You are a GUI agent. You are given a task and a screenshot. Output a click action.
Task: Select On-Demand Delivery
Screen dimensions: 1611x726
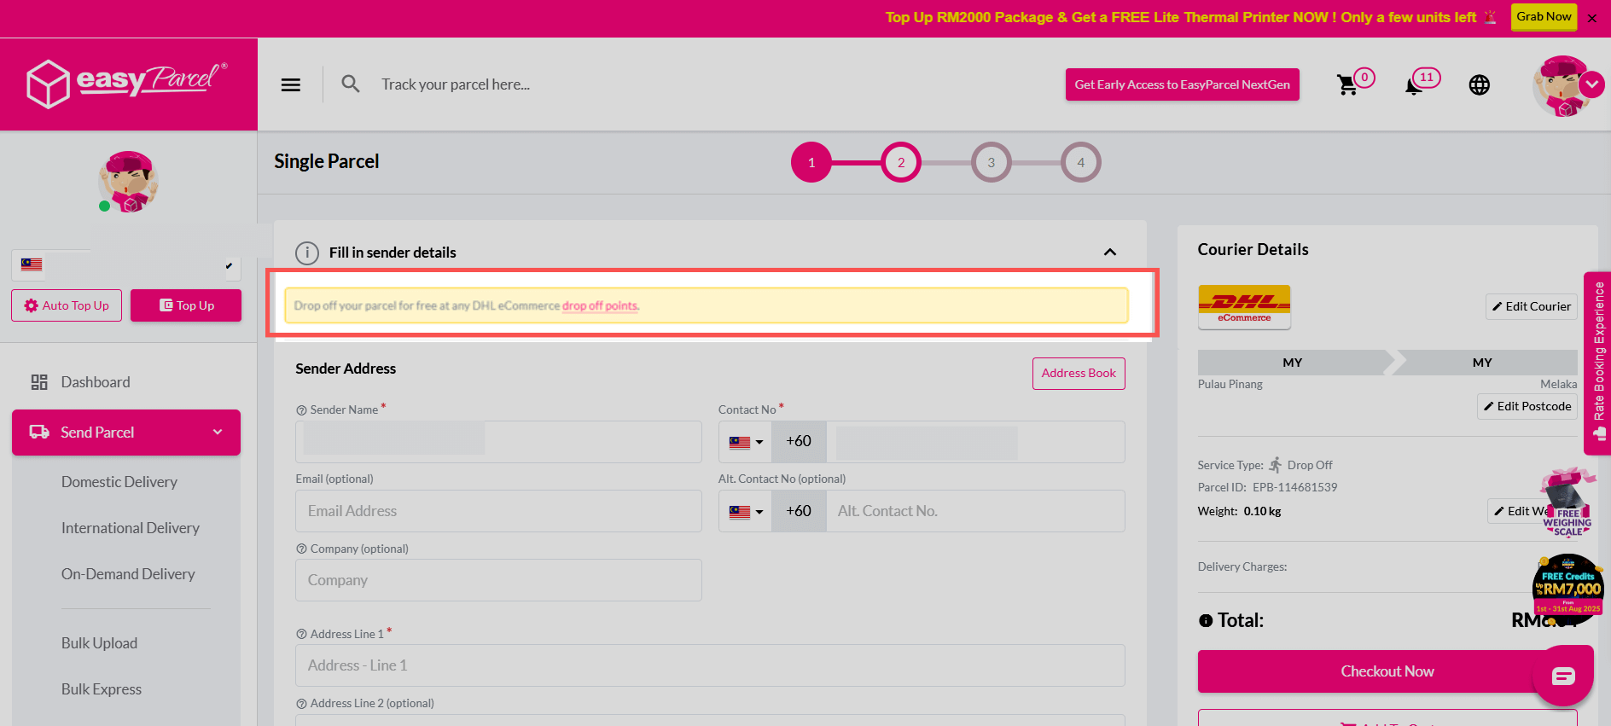pos(128,574)
